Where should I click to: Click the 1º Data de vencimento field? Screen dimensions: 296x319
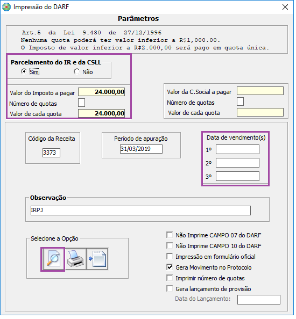pos(238,149)
